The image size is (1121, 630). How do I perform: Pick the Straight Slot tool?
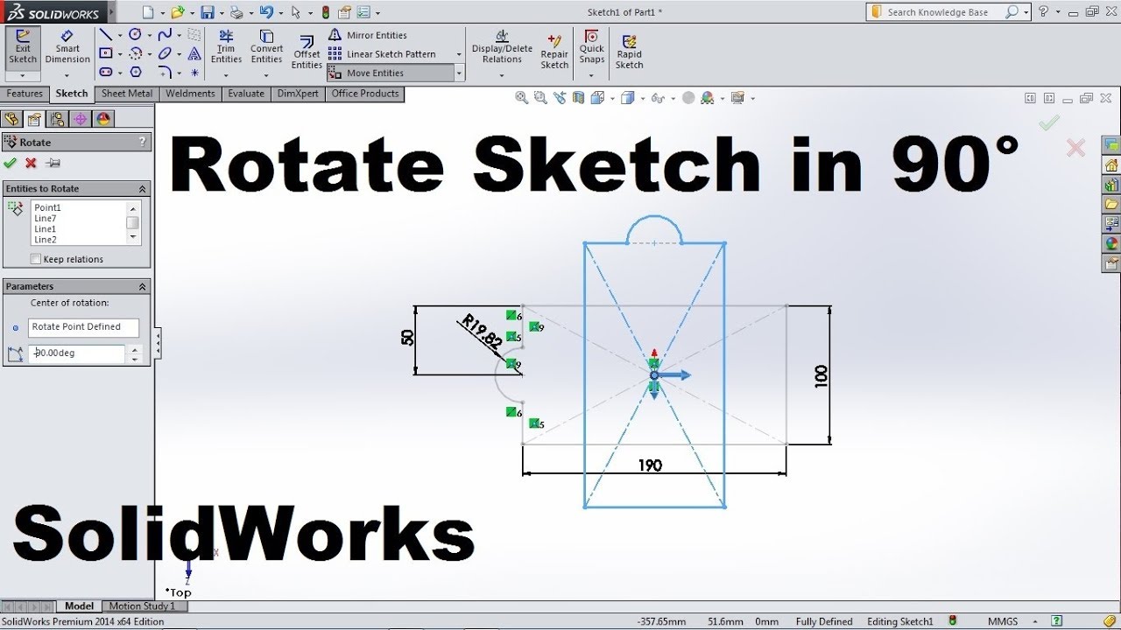pyautogui.click(x=105, y=72)
